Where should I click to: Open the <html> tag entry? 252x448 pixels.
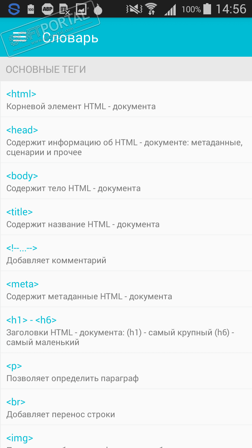click(126, 100)
